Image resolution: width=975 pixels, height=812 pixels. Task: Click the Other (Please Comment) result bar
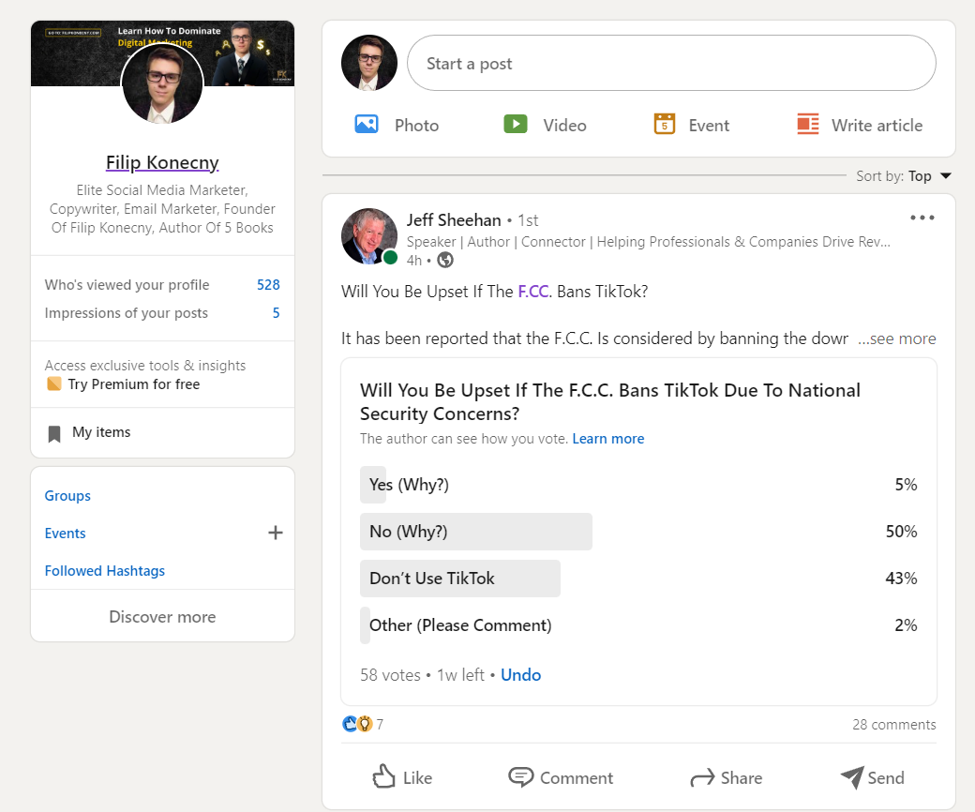click(459, 625)
